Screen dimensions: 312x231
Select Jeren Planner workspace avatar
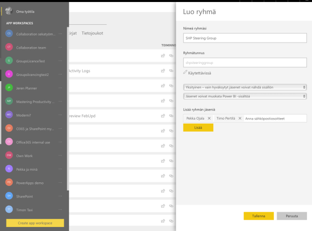[9, 88]
